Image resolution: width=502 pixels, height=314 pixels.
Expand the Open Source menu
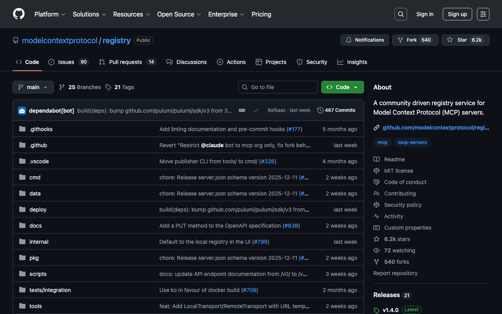(x=179, y=14)
